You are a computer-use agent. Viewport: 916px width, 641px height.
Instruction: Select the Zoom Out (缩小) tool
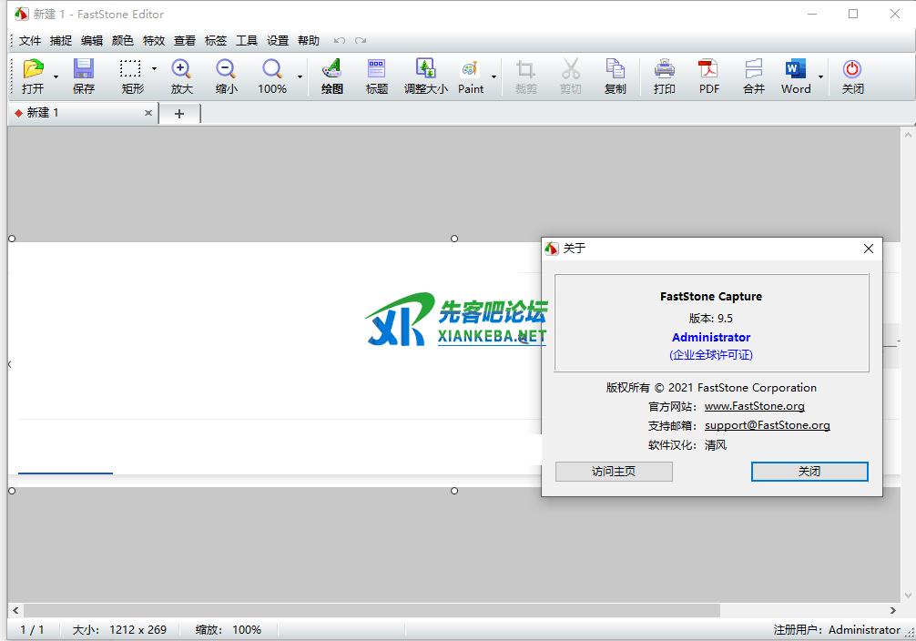click(x=226, y=76)
